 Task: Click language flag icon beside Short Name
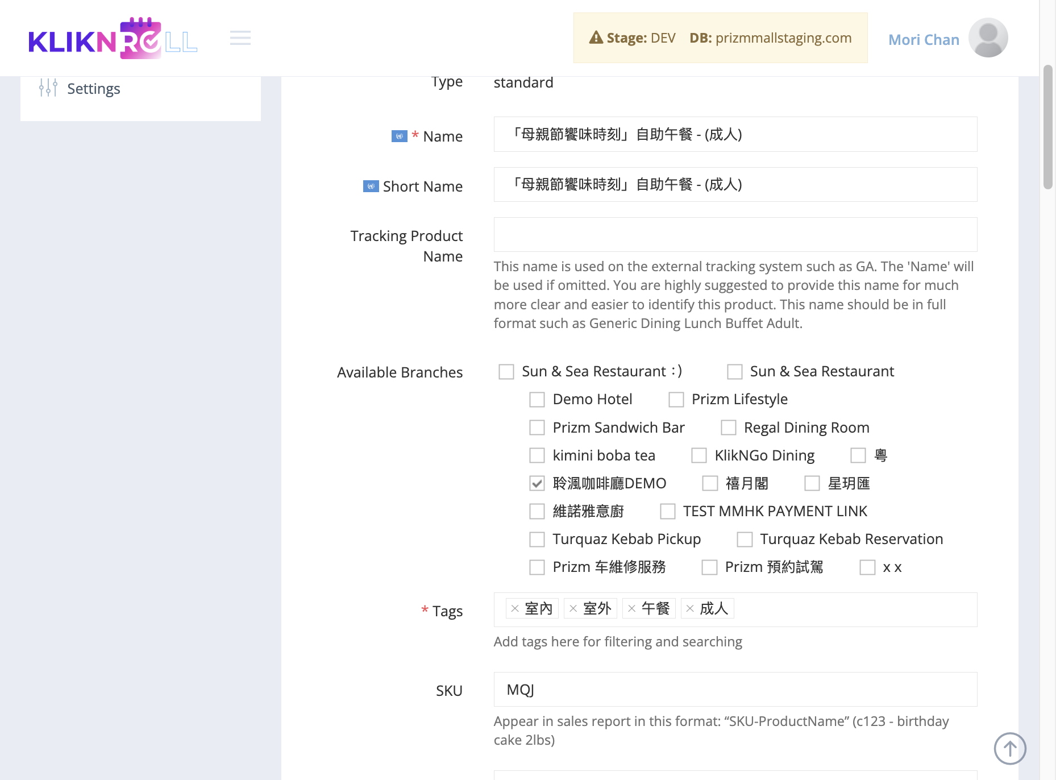click(x=371, y=186)
